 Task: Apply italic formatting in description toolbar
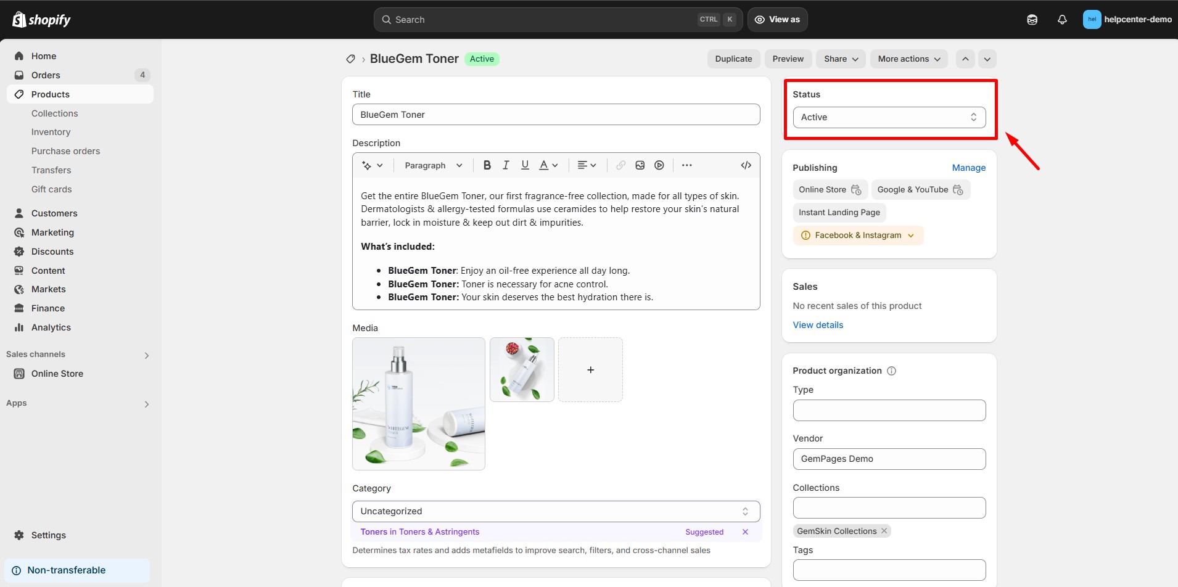tap(506, 165)
